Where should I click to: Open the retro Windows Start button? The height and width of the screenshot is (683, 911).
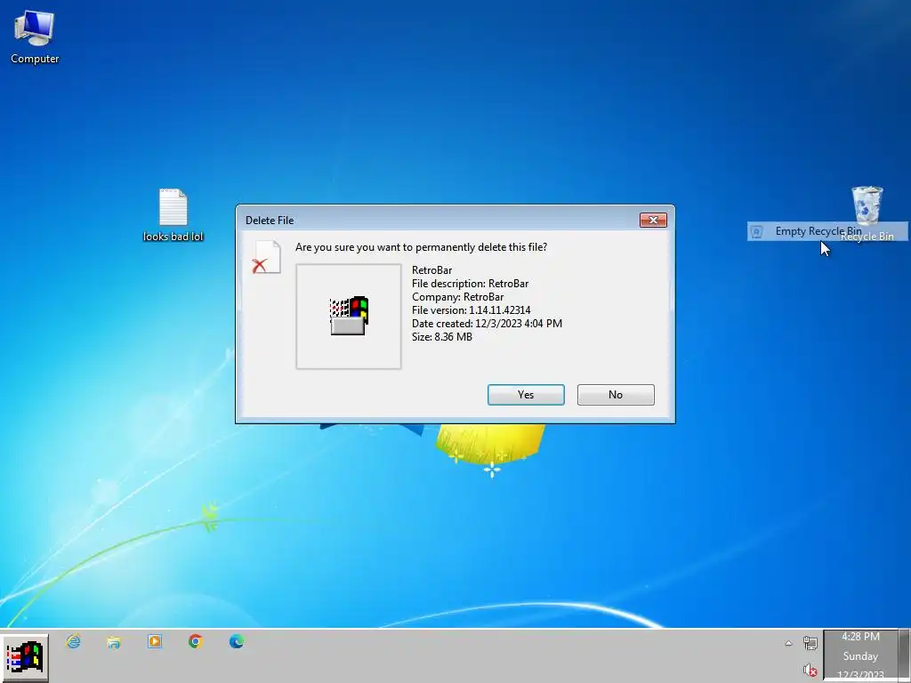[24, 659]
